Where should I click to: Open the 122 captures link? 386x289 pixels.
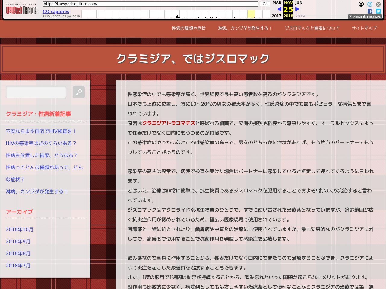(56, 12)
